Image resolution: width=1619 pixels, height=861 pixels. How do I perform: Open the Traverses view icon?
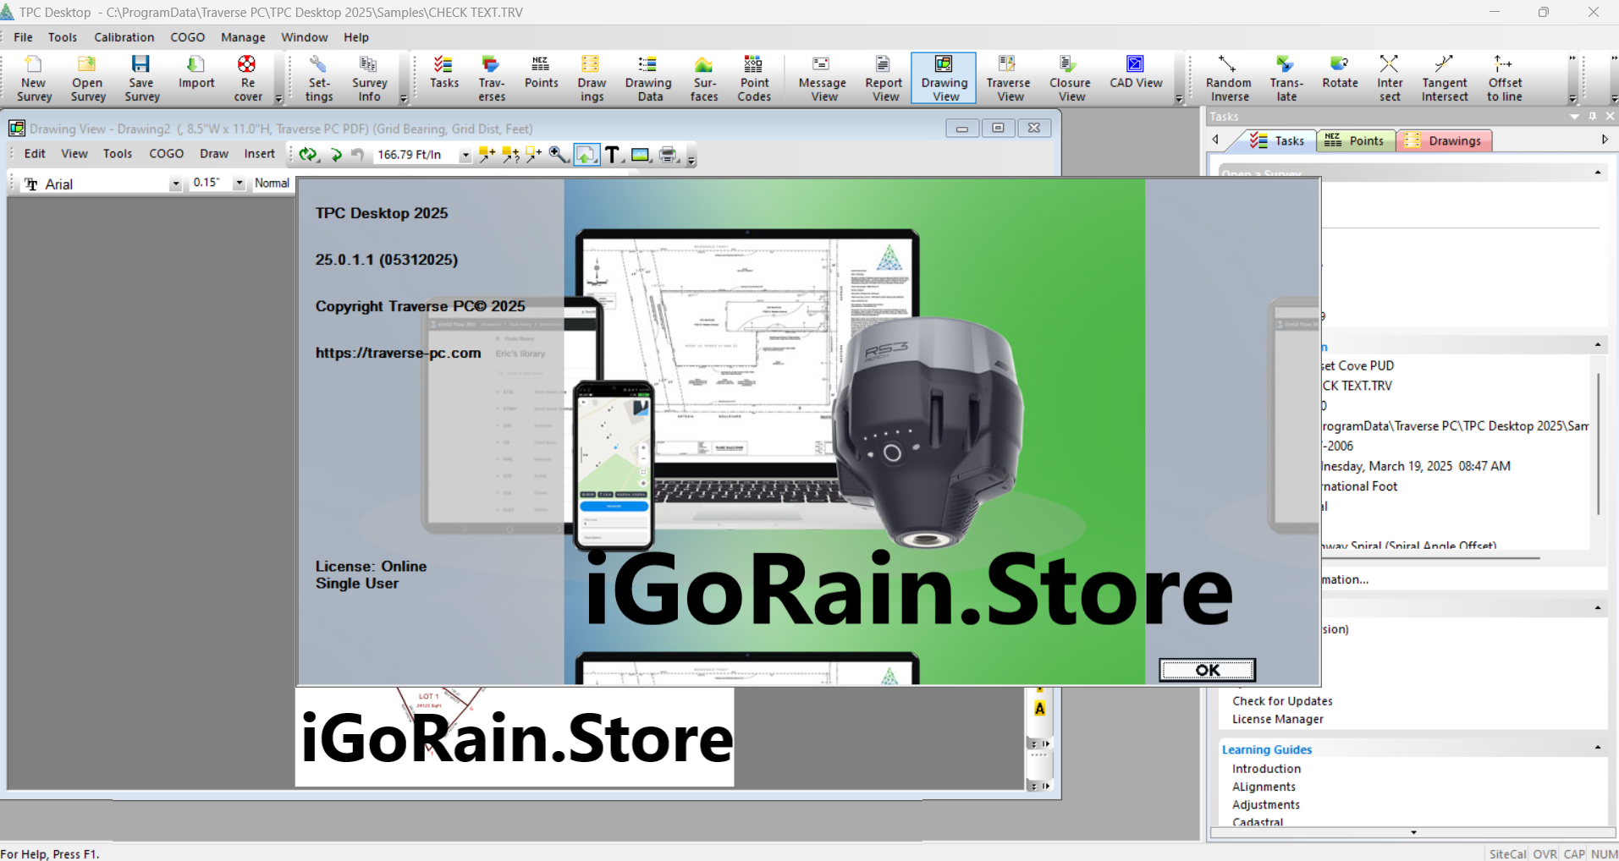(x=491, y=78)
